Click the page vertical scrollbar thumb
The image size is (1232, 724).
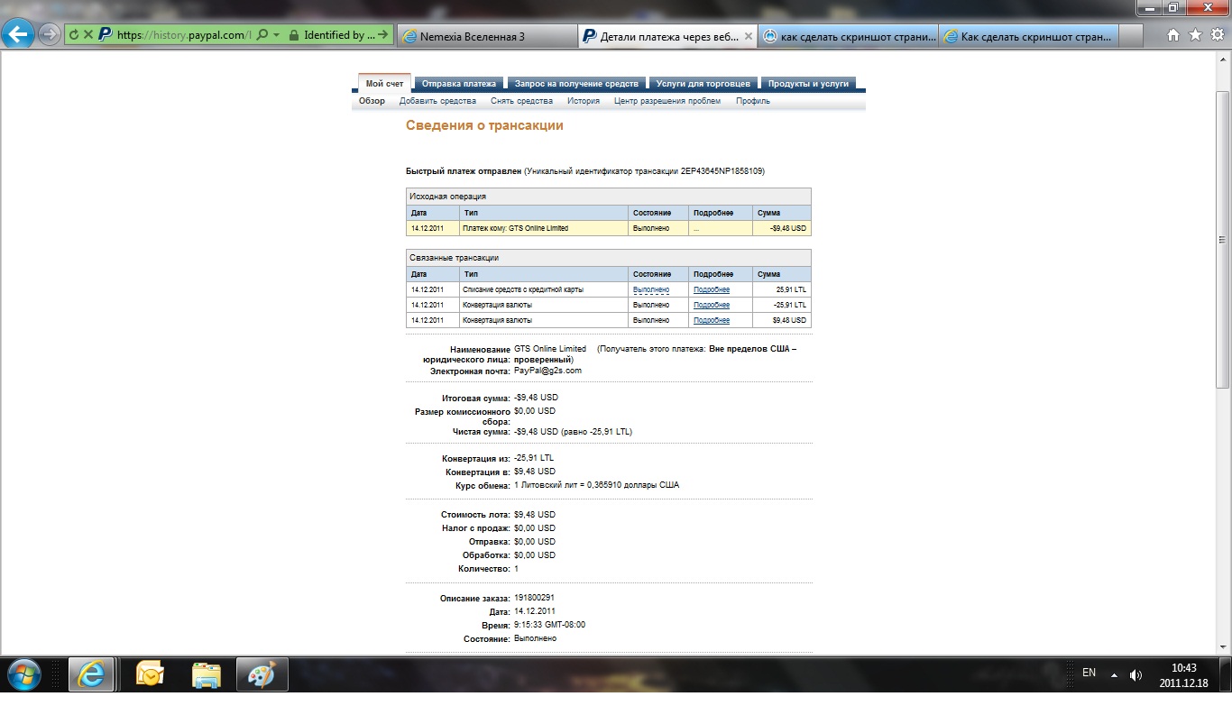(x=1223, y=239)
